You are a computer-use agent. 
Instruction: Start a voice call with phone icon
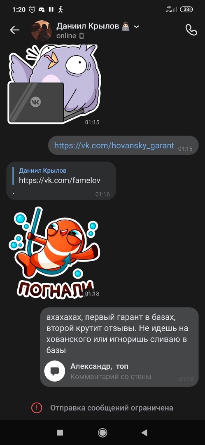point(191,30)
